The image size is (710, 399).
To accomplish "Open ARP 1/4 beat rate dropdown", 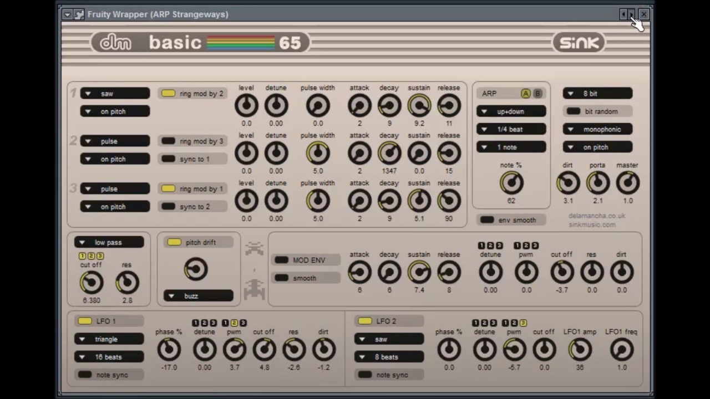I will pos(511,129).
